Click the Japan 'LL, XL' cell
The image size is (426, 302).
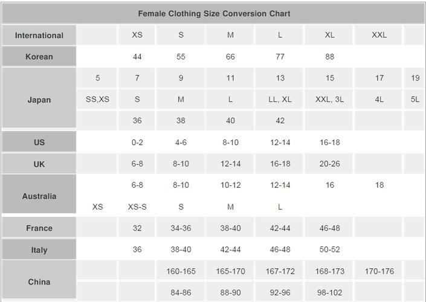[x=280, y=100]
